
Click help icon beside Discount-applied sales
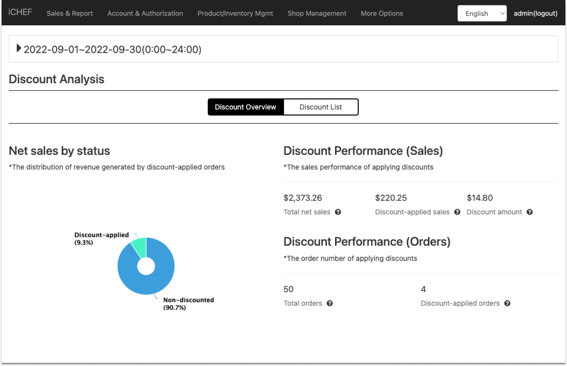pyautogui.click(x=457, y=212)
